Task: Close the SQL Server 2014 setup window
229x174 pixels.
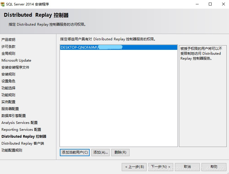Action: pos(223,4)
